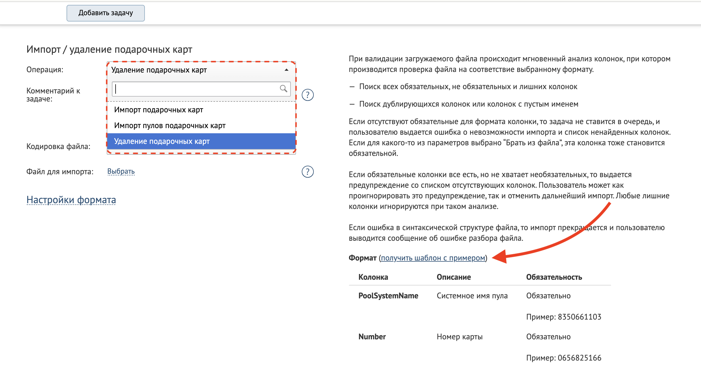Choose Импорт пулов подарочных карт option
The height and width of the screenshot is (370, 701).
click(x=170, y=126)
